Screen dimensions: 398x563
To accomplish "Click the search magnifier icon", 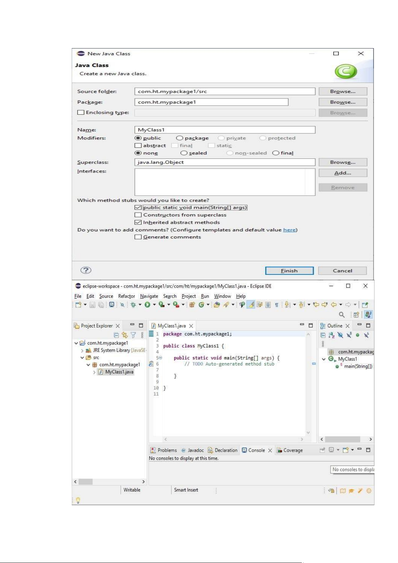I will pos(342,315).
